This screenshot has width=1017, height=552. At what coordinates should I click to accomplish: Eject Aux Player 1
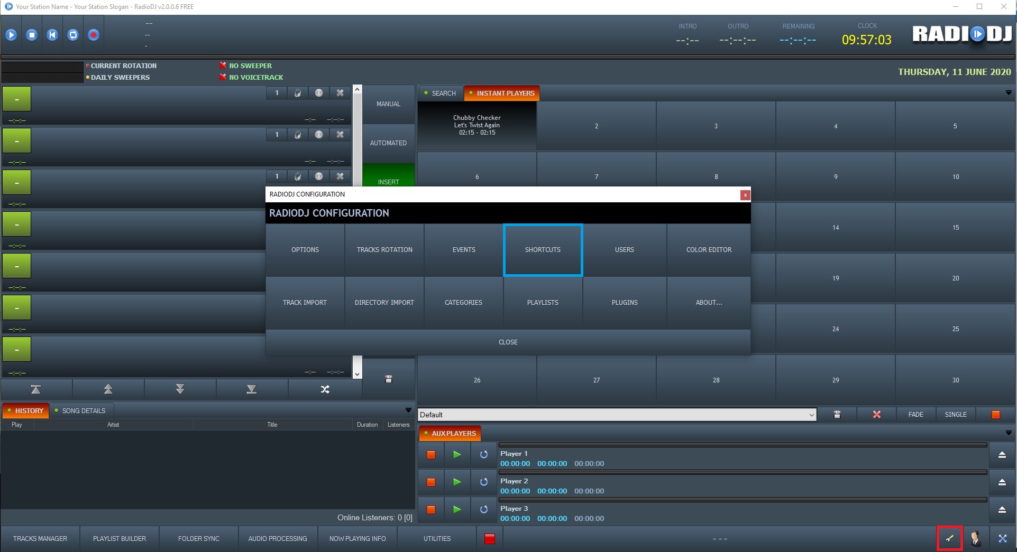tap(1002, 455)
